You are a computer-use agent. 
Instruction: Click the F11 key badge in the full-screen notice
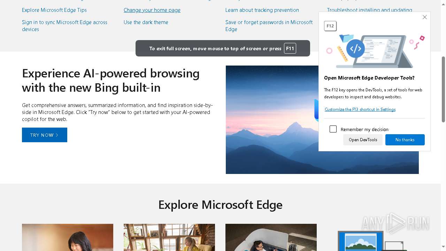point(290,48)
